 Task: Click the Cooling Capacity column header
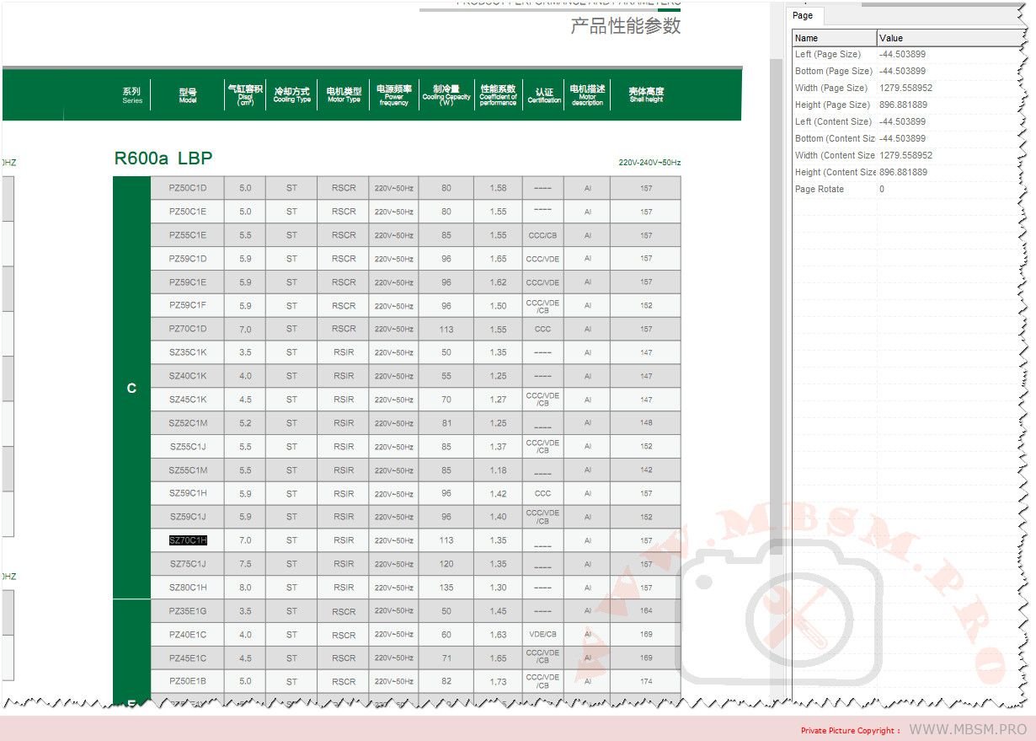(446, 95)
